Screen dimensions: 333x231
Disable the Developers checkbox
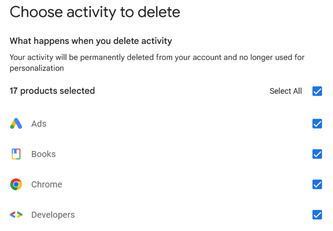(317, 215)
